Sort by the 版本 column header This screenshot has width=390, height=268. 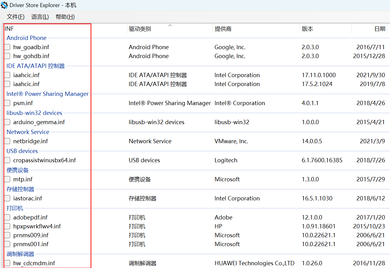(308, 29)
